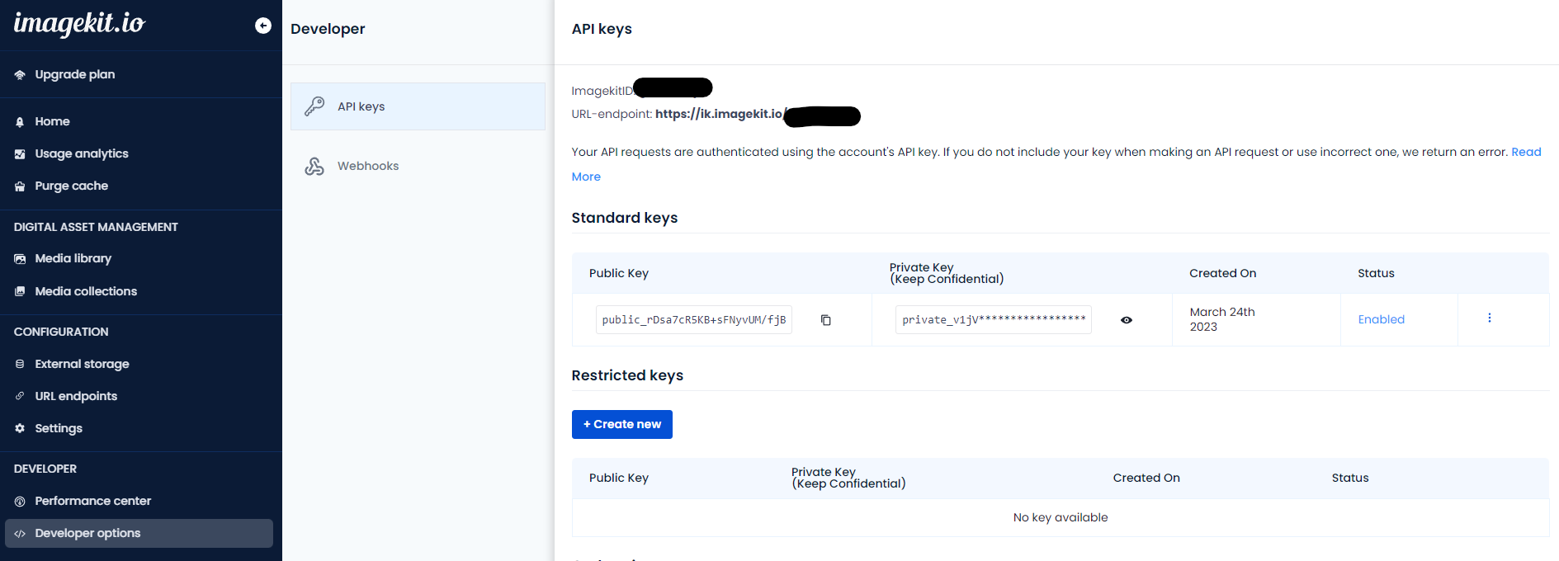
Task: Click Created On header in Restricted keys
Action: click(x=1146, y=478)
